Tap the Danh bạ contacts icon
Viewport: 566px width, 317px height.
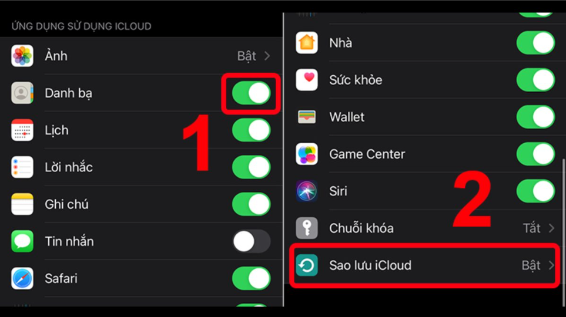click(x=22, y=93)
